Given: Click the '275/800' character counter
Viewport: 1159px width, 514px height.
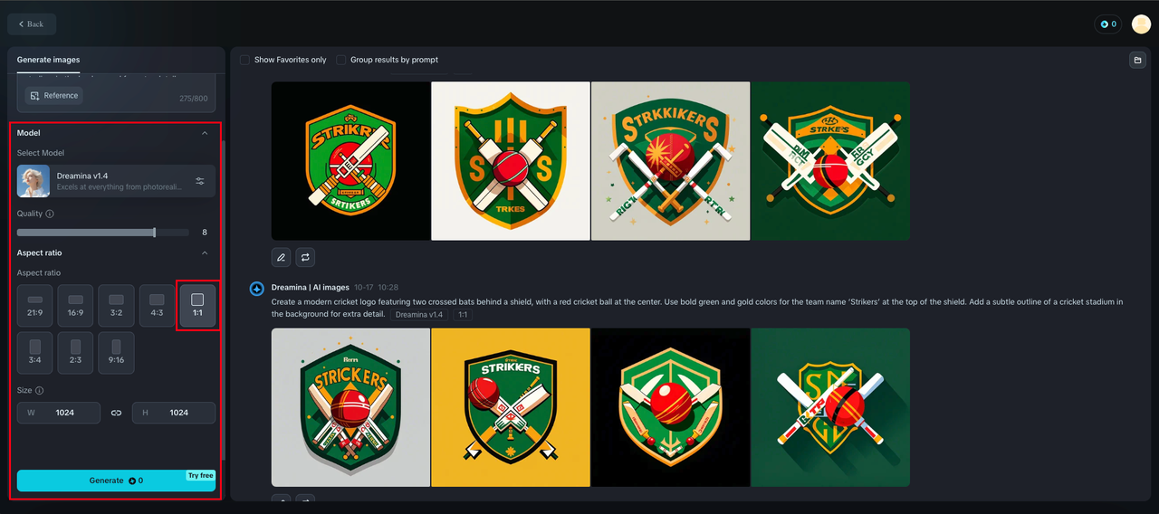Looking at the screenshot, I should (x=194, y=99).
